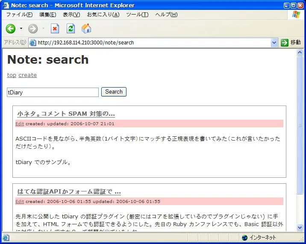The width and height of the screenshot is (306, 244).
Task: Click the green 移動 Go button
Action: (291, 42)
